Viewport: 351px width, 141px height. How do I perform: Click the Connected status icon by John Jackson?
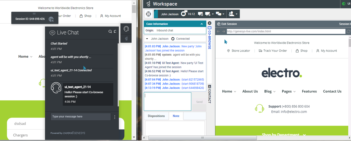point(173,39)
